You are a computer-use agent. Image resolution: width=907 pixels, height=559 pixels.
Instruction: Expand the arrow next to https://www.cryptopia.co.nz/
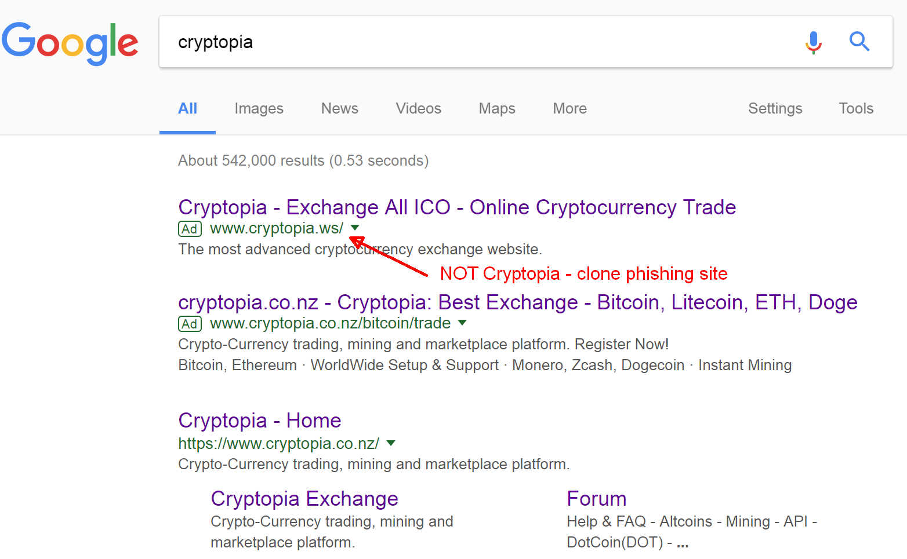tap(391, 443)
